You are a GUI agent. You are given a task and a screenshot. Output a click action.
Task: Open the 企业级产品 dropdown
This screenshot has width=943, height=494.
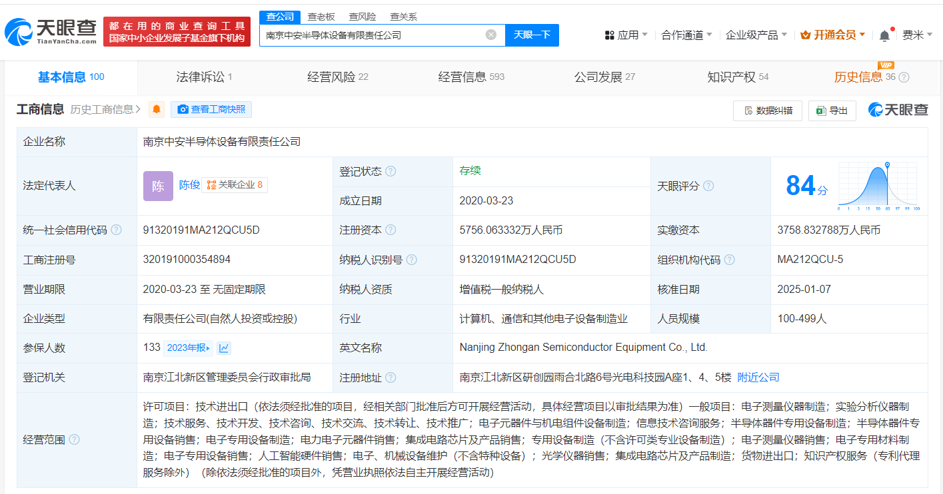click(756, 35)
